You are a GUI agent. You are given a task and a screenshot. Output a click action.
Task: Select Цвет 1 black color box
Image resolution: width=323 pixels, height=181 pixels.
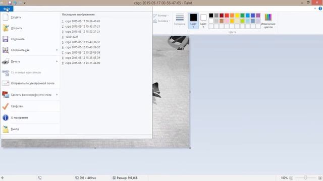193,21
